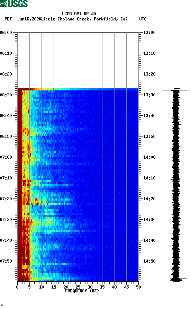Image resolution: width=191 pixels, height=309 pixels.
Task: Click the 06:00 PDT time label
Action: [x=6, y=33]
